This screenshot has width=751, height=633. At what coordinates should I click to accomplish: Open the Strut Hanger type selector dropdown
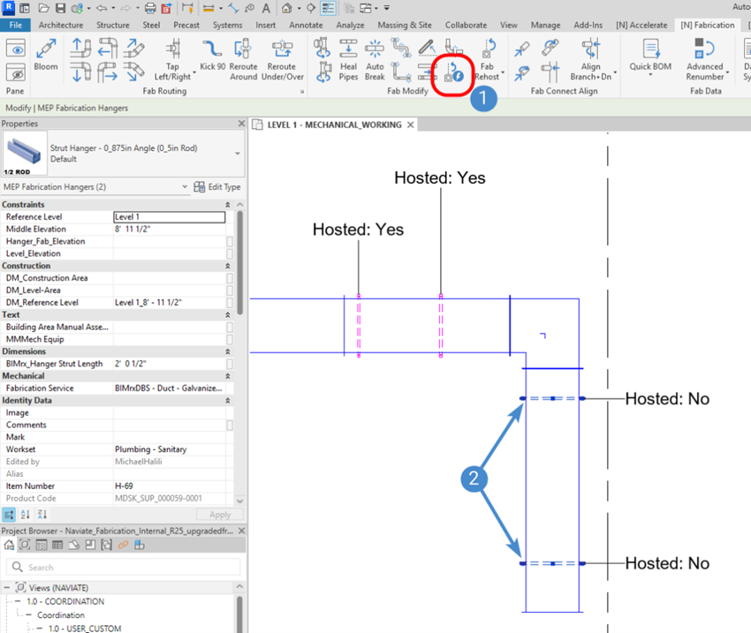click(x=237, y=153)
